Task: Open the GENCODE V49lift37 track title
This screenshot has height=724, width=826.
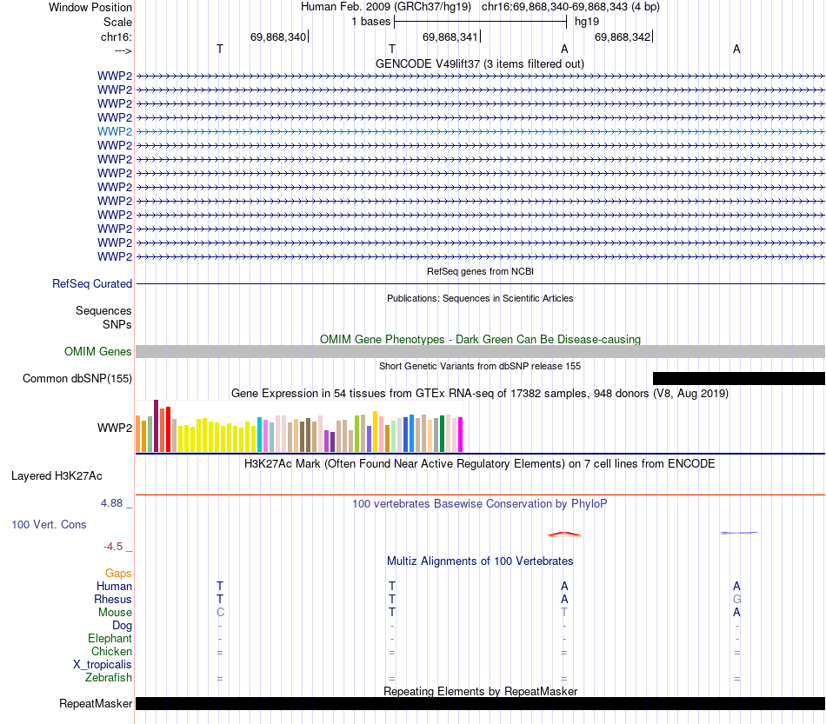Action: pyautogui.click(x=479, y=63)
